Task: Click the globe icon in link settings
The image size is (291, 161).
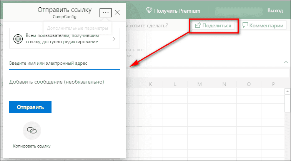Action: click(x=18, y=39)
